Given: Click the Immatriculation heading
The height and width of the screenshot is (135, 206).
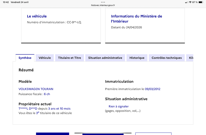Looking at the screenshot, I should pos(119,82).
